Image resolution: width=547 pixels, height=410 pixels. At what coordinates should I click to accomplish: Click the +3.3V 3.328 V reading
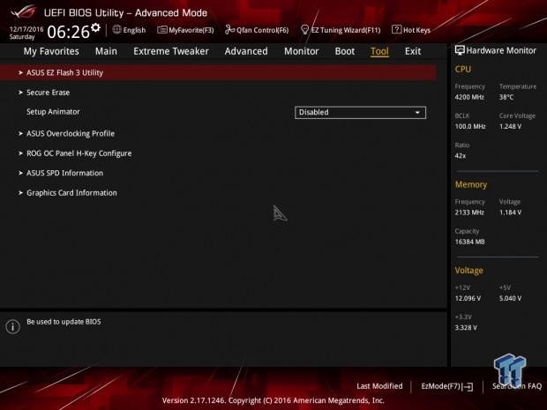(x=466, y=328)
